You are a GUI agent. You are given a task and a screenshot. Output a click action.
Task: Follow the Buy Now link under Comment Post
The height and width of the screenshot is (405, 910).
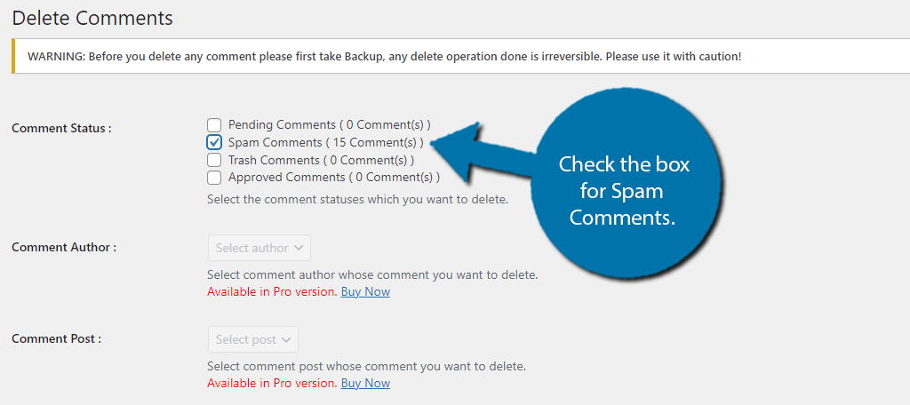click(365, 384)
